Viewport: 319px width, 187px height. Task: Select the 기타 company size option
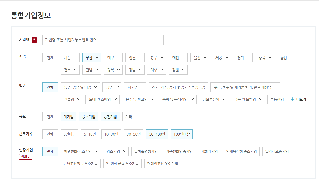[x=128, y=117]
